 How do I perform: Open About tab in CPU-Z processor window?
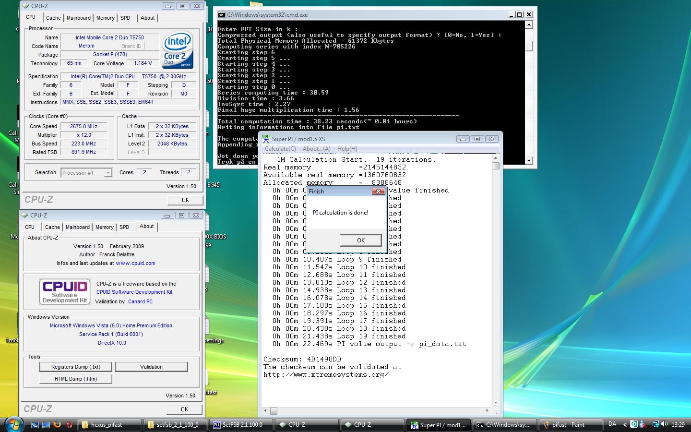(x=148, y=18)
